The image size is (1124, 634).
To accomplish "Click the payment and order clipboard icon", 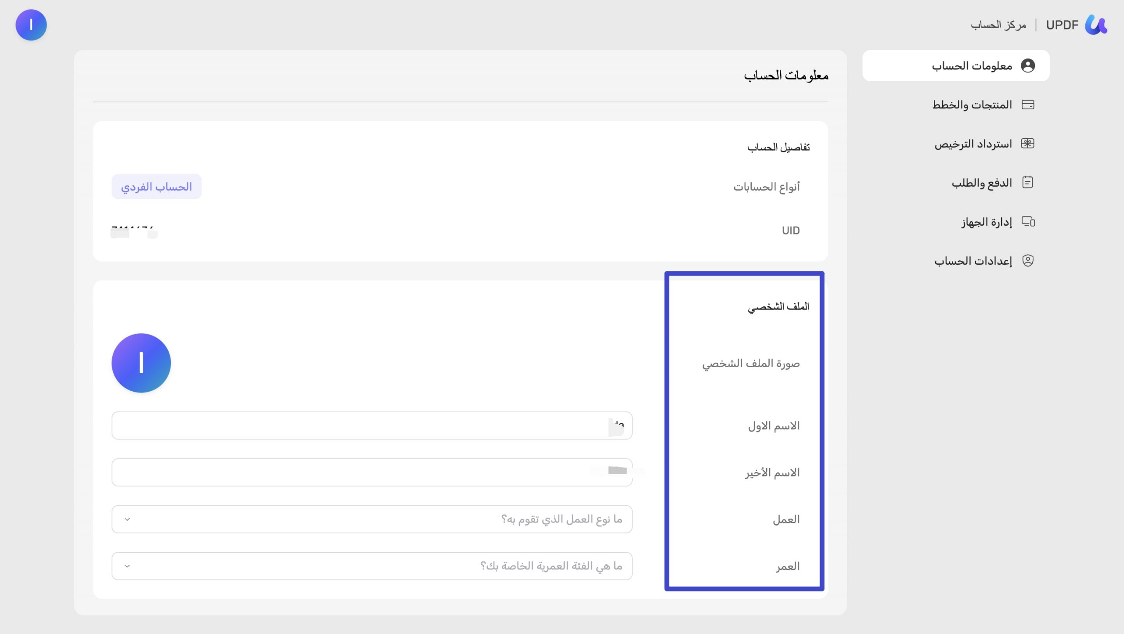I will point(1028,182).
